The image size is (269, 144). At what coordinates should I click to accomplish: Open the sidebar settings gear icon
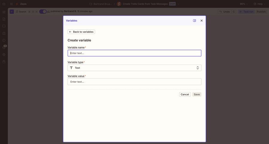pyautogui.click(x=4, y=55)
